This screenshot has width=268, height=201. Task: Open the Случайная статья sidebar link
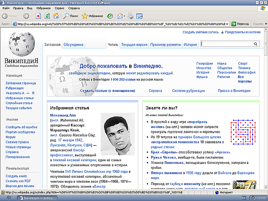[19, 103]
